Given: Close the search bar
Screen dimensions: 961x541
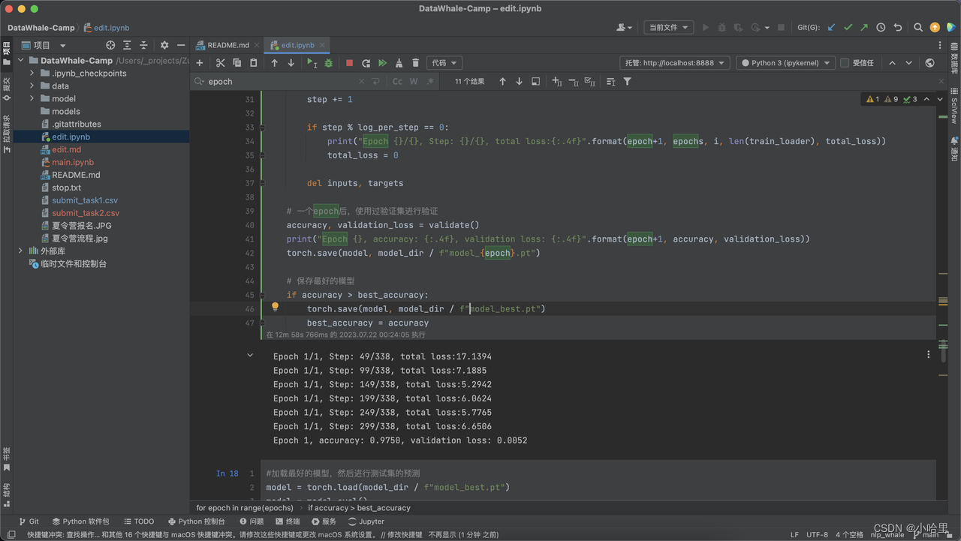Looking at the screenshot, I should click(x=942, y=81).
